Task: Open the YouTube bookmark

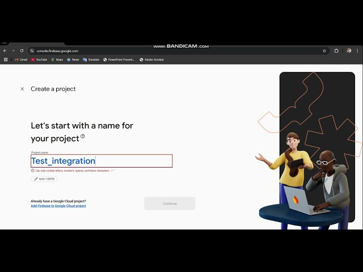Action: [39, 59]
